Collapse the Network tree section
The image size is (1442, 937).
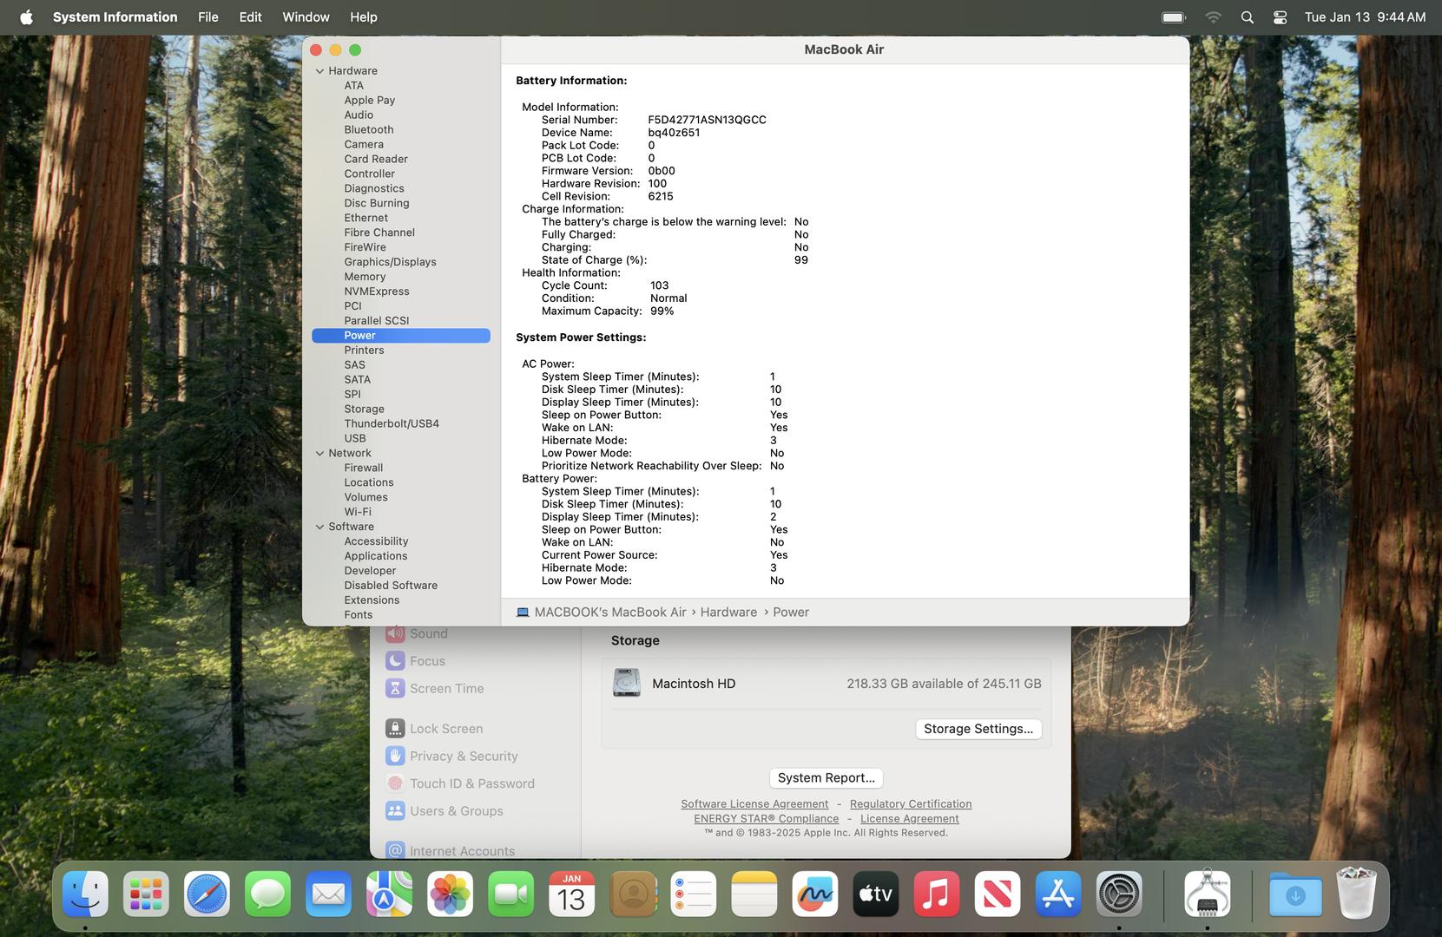coord(319,454)
